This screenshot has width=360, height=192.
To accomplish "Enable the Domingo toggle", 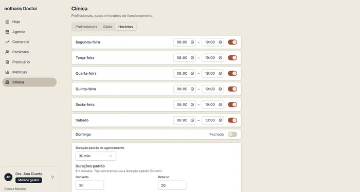I will (232, 134).
